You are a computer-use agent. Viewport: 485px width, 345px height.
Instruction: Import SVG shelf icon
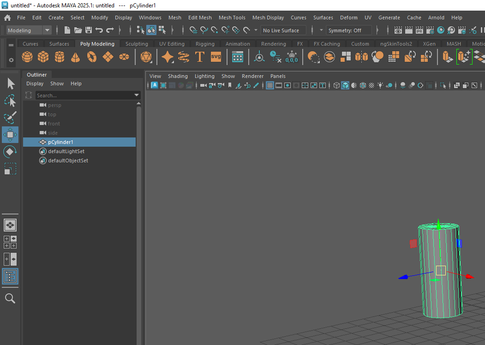point(216,57)
